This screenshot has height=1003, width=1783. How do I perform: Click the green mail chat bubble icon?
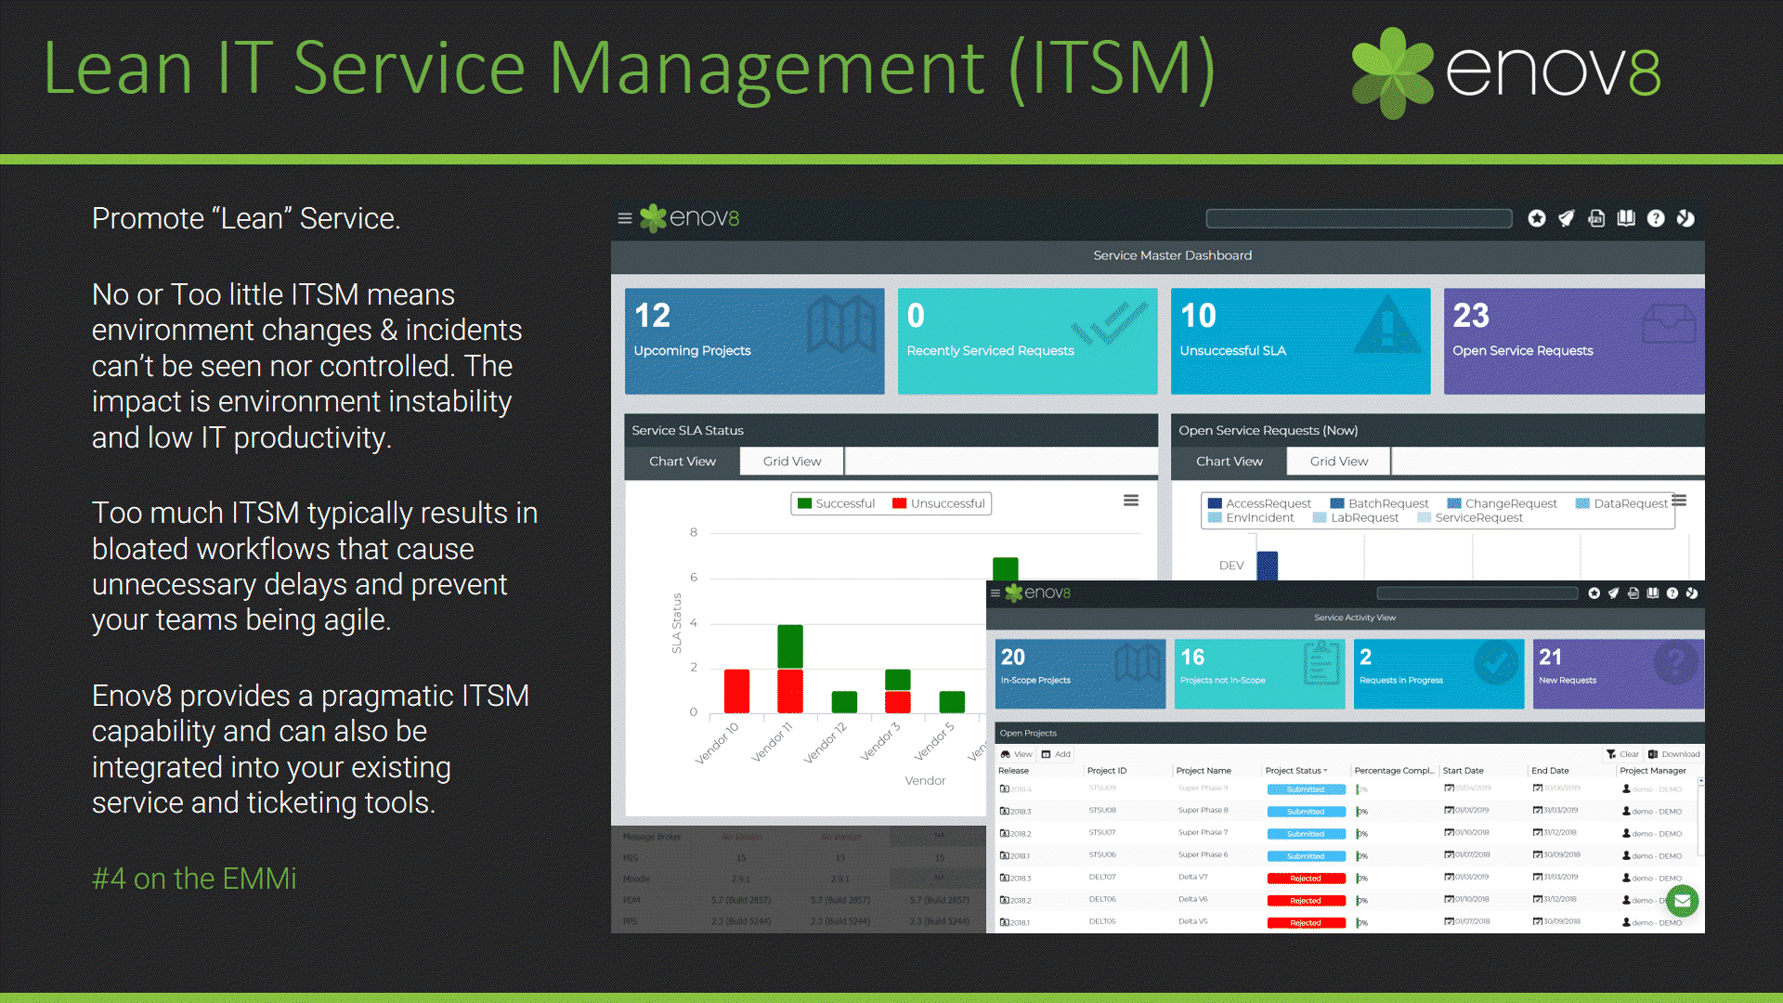coord(1682,900)
